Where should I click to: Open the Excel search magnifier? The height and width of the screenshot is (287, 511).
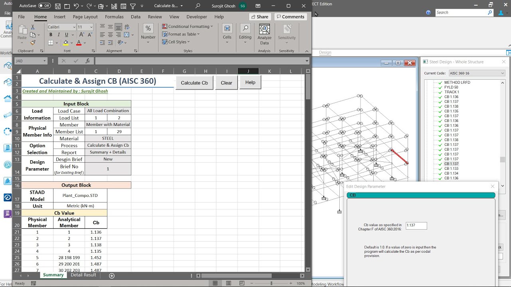(x=198, y=6)
